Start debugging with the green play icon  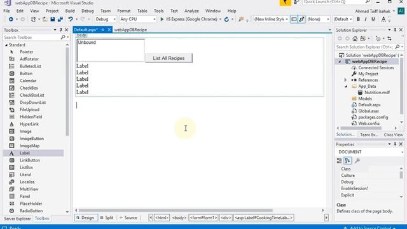pos(162,19)
